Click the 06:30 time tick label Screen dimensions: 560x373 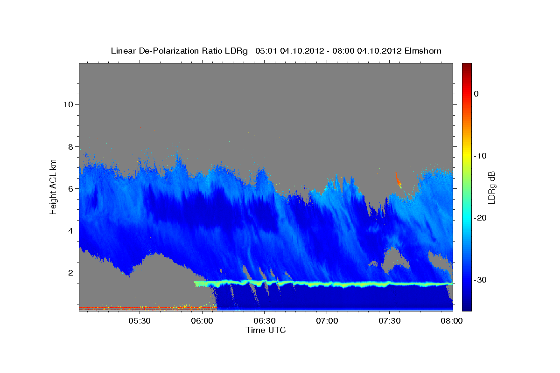[x=264, y=321]
